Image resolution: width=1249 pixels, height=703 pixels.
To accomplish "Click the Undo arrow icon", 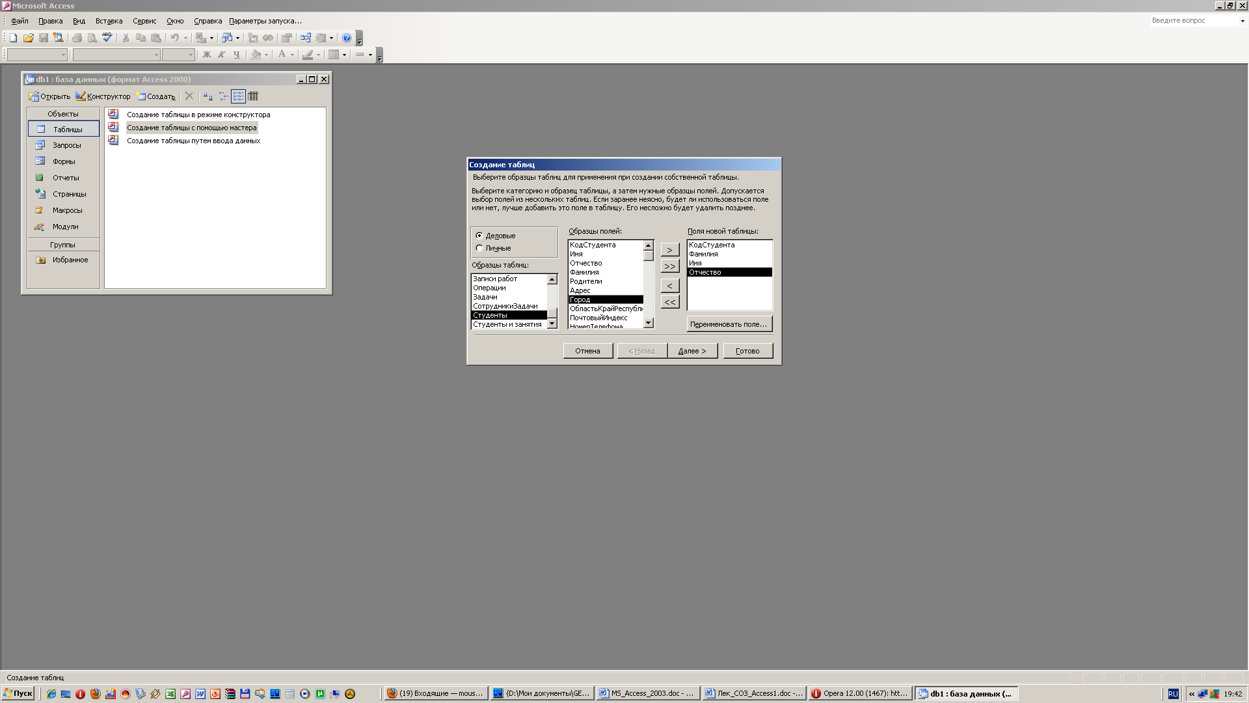I will pyautogui.click(x=174, y=38).
